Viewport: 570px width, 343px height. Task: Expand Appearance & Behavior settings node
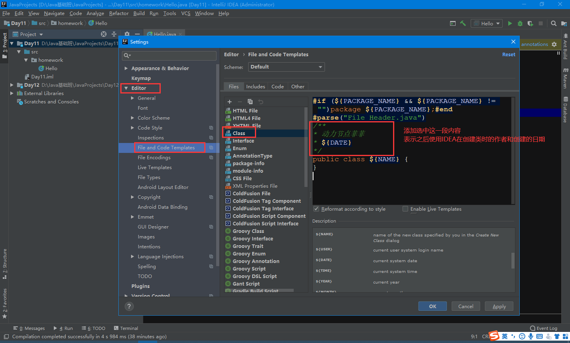126,68
